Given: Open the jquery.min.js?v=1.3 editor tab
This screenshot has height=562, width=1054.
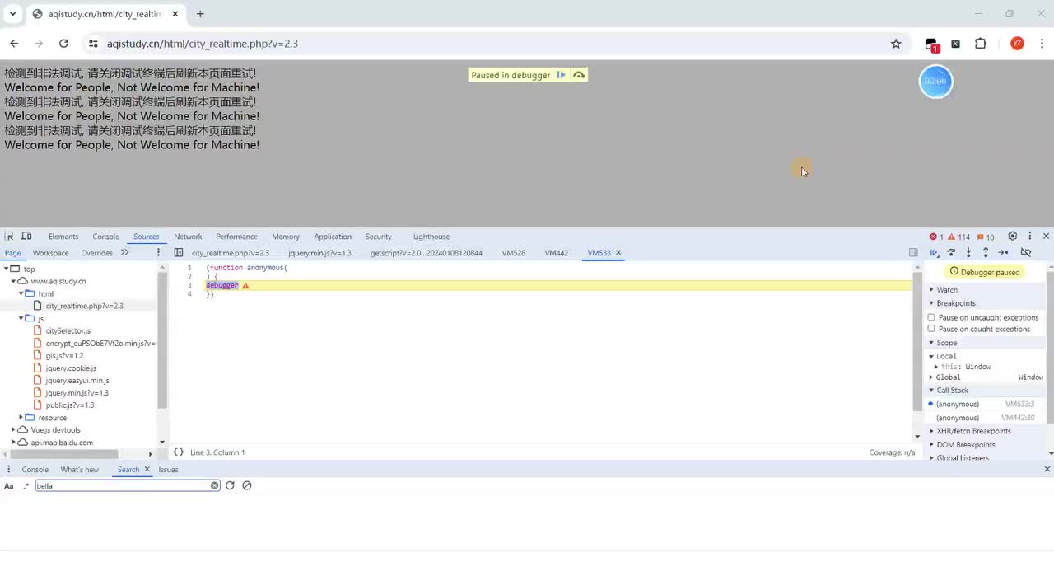Looking at the screenshot, I should (319, 253).
